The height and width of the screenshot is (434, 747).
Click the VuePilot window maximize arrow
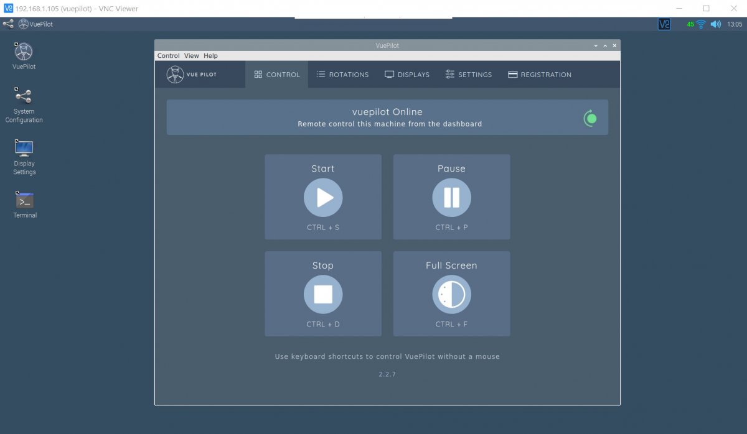click(x=605, y=45)
